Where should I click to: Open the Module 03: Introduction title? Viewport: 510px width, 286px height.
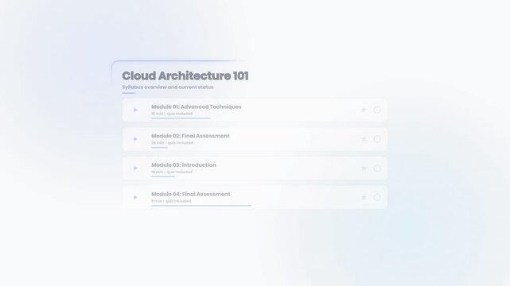184,165
